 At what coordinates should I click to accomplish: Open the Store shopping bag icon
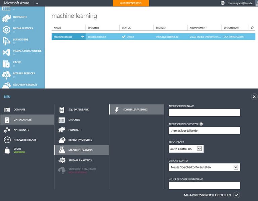pos(7,150)
